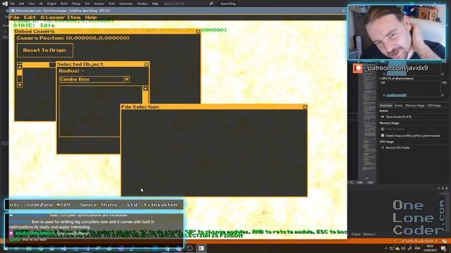Open Visual Studio Help menu
Viewport: 451px width, 253px height.
tap(155, 4)
